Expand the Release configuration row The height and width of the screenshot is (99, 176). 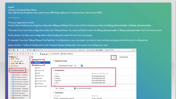tap(55, 78)
